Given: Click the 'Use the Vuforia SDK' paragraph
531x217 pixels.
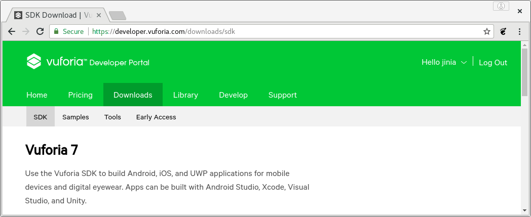Looking at the screenshot, I should click(167, 187).
